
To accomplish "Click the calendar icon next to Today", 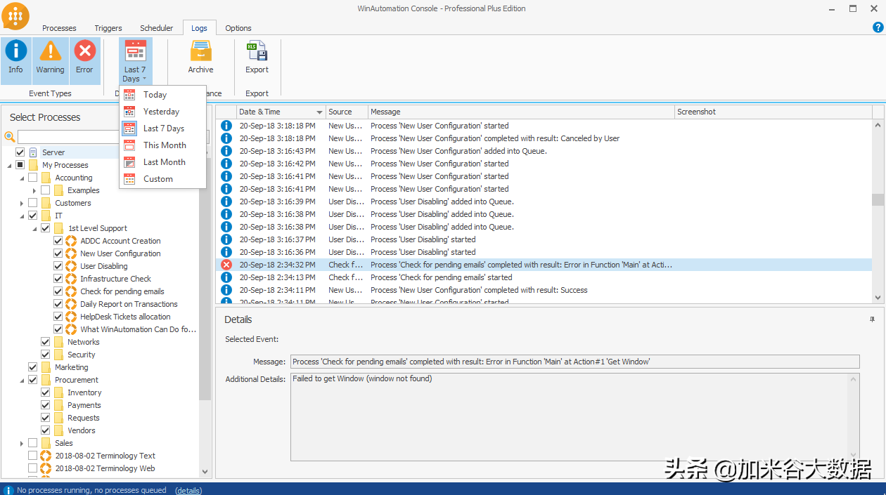I will (129, 95).
